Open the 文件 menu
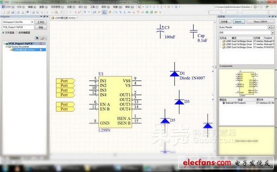Viewport: 277px width, 172px height. (x=21, y=7)
